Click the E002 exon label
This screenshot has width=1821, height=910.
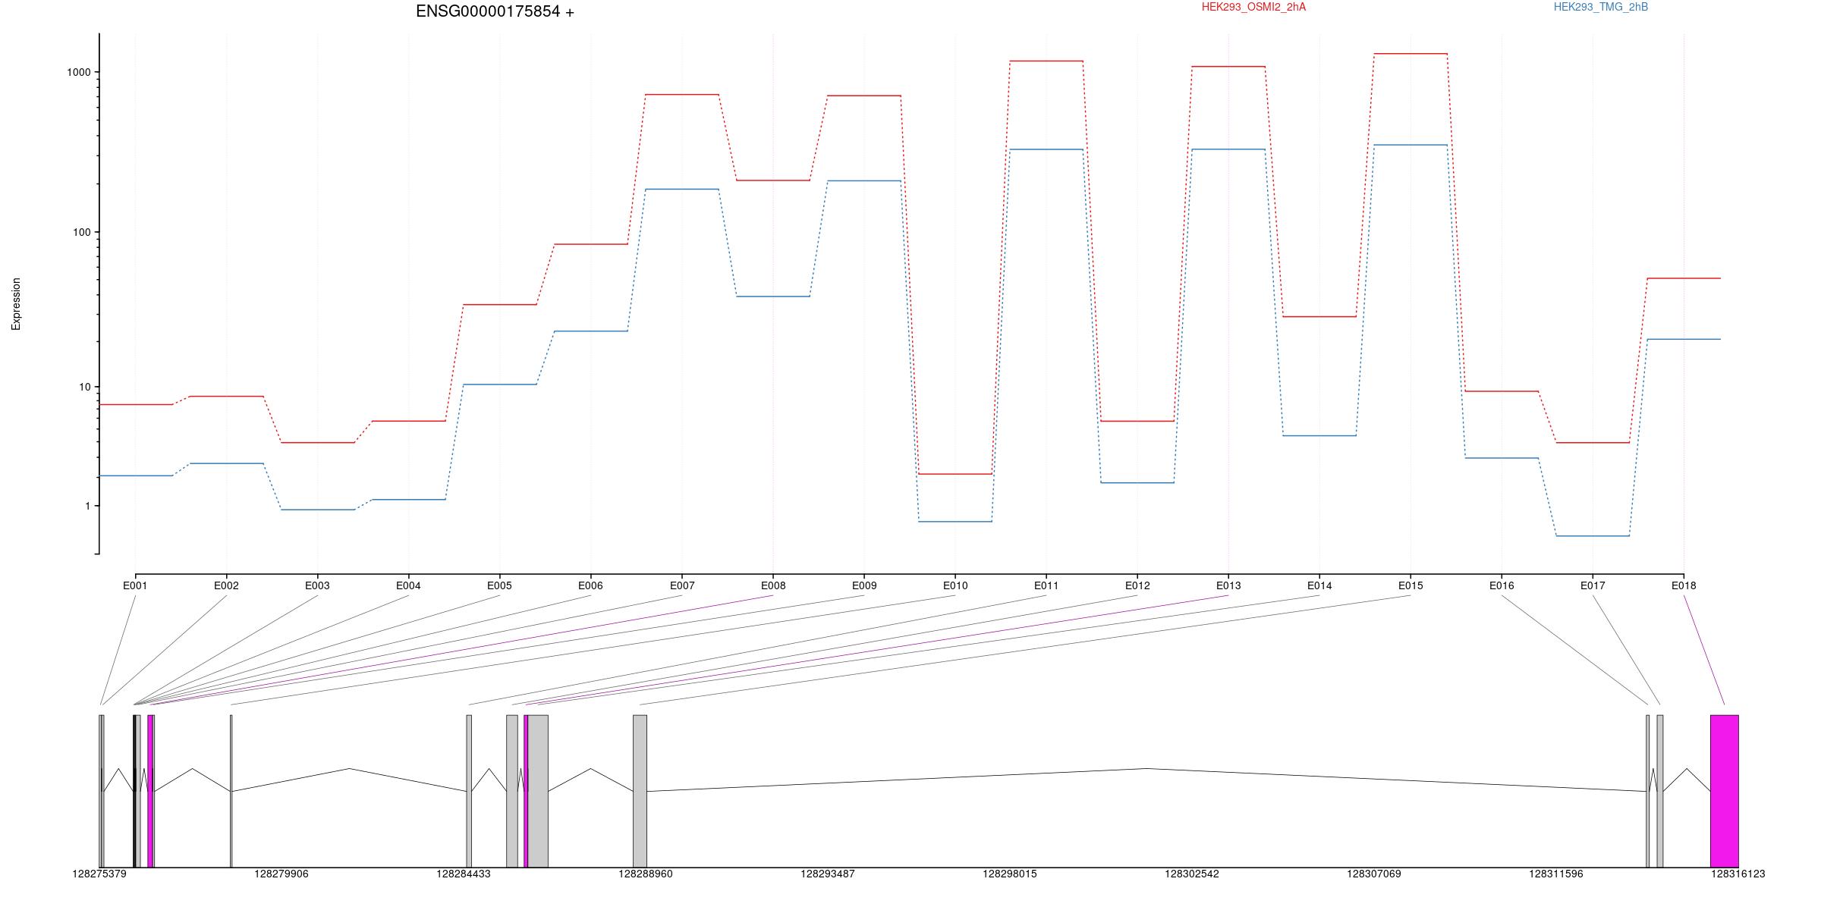click(226, 585)
